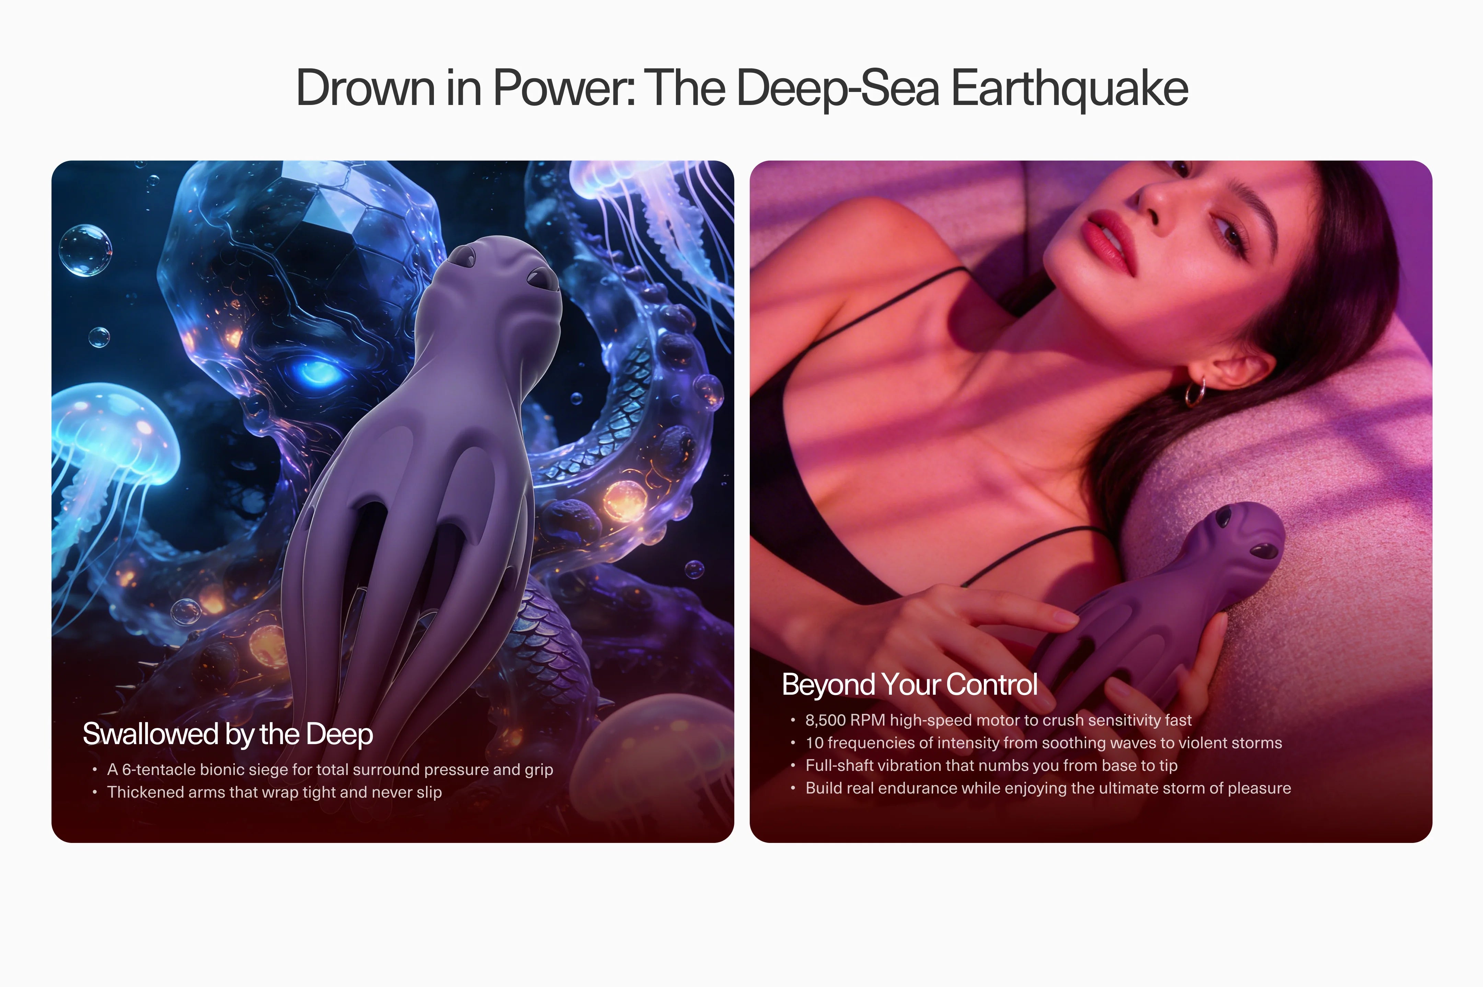Click the '8,500 RPM high-speed motor' bullet
Viewport: 1483px width, 987px height.
tap(998, 720)
